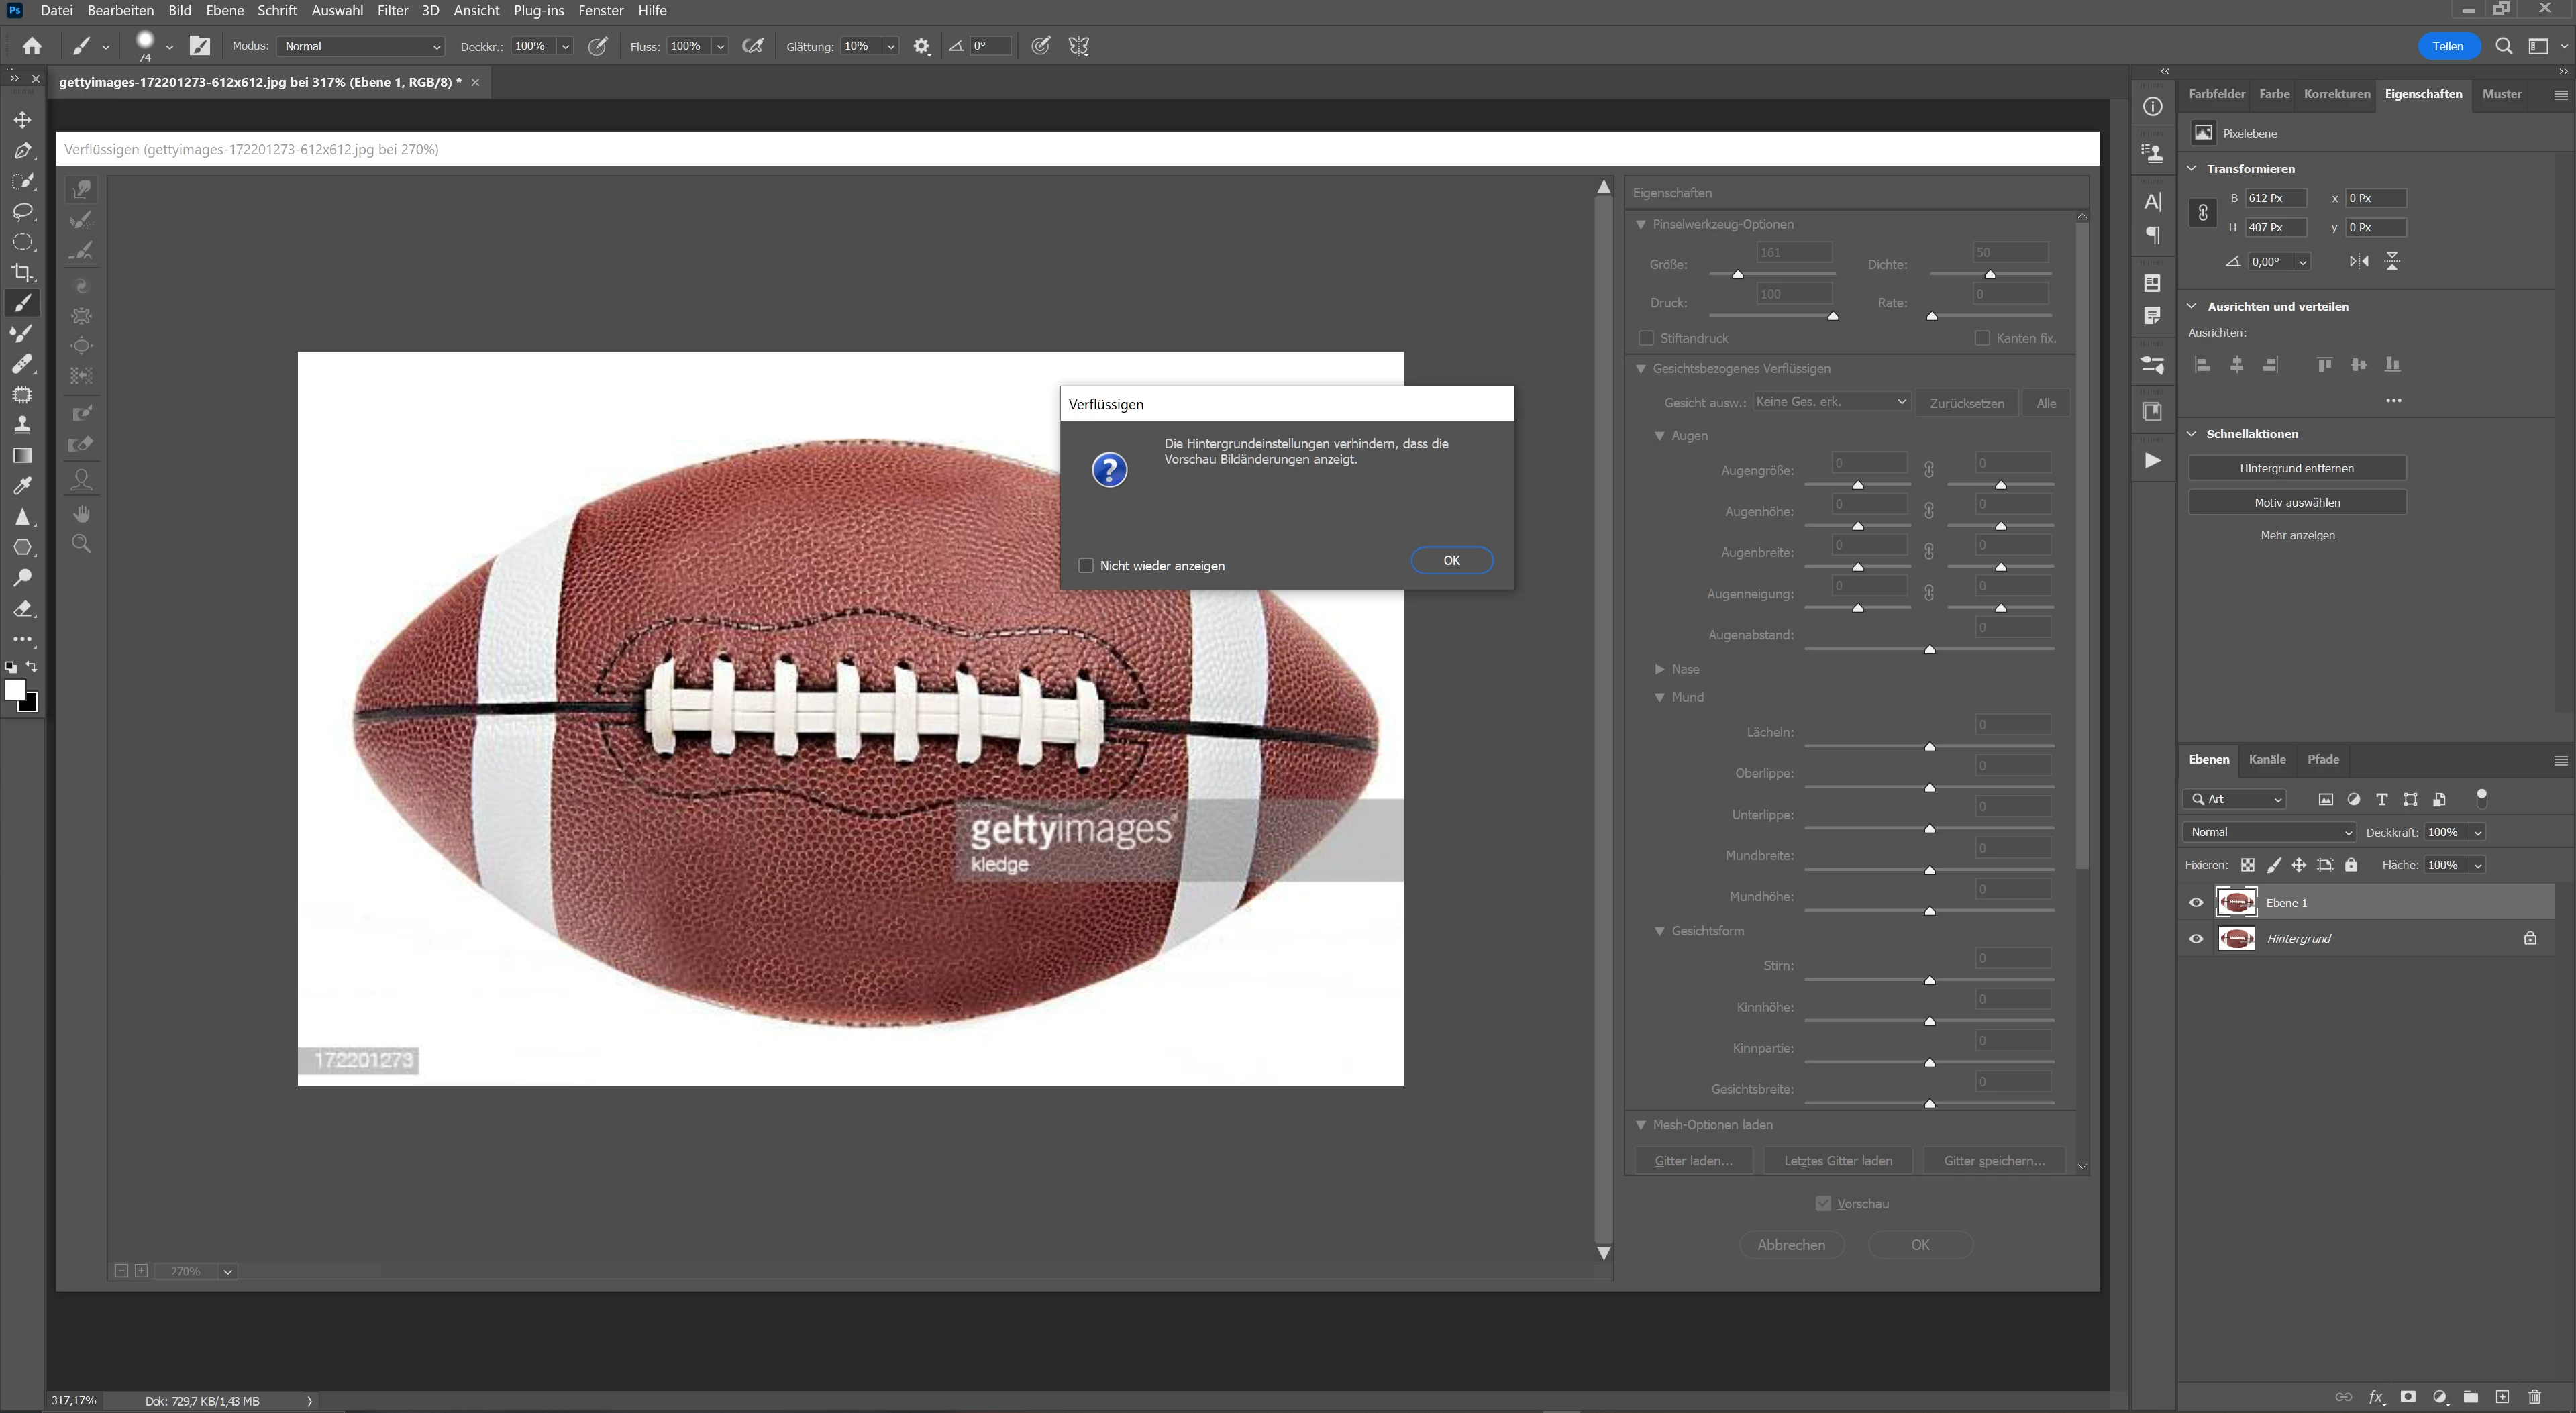Screen dimensions: 2576x1413
Task: Click OK in the Verflüssigen dialog
Action: coord(1451,560)
